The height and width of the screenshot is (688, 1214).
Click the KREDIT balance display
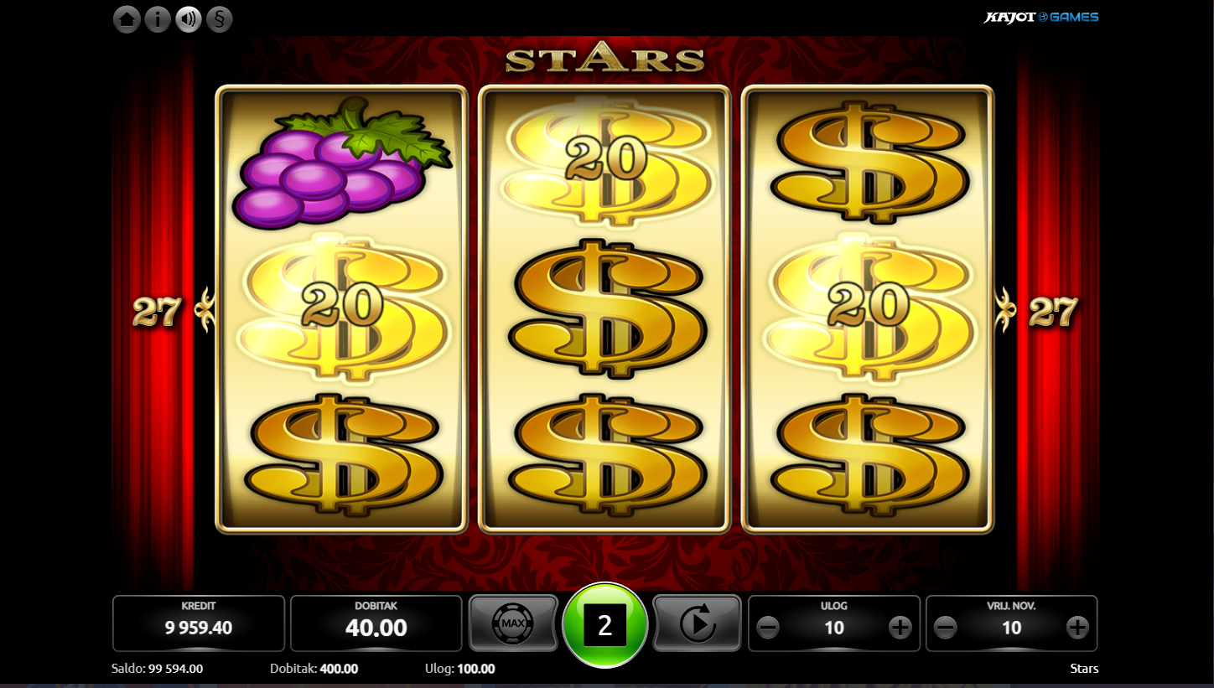[199, 623]
